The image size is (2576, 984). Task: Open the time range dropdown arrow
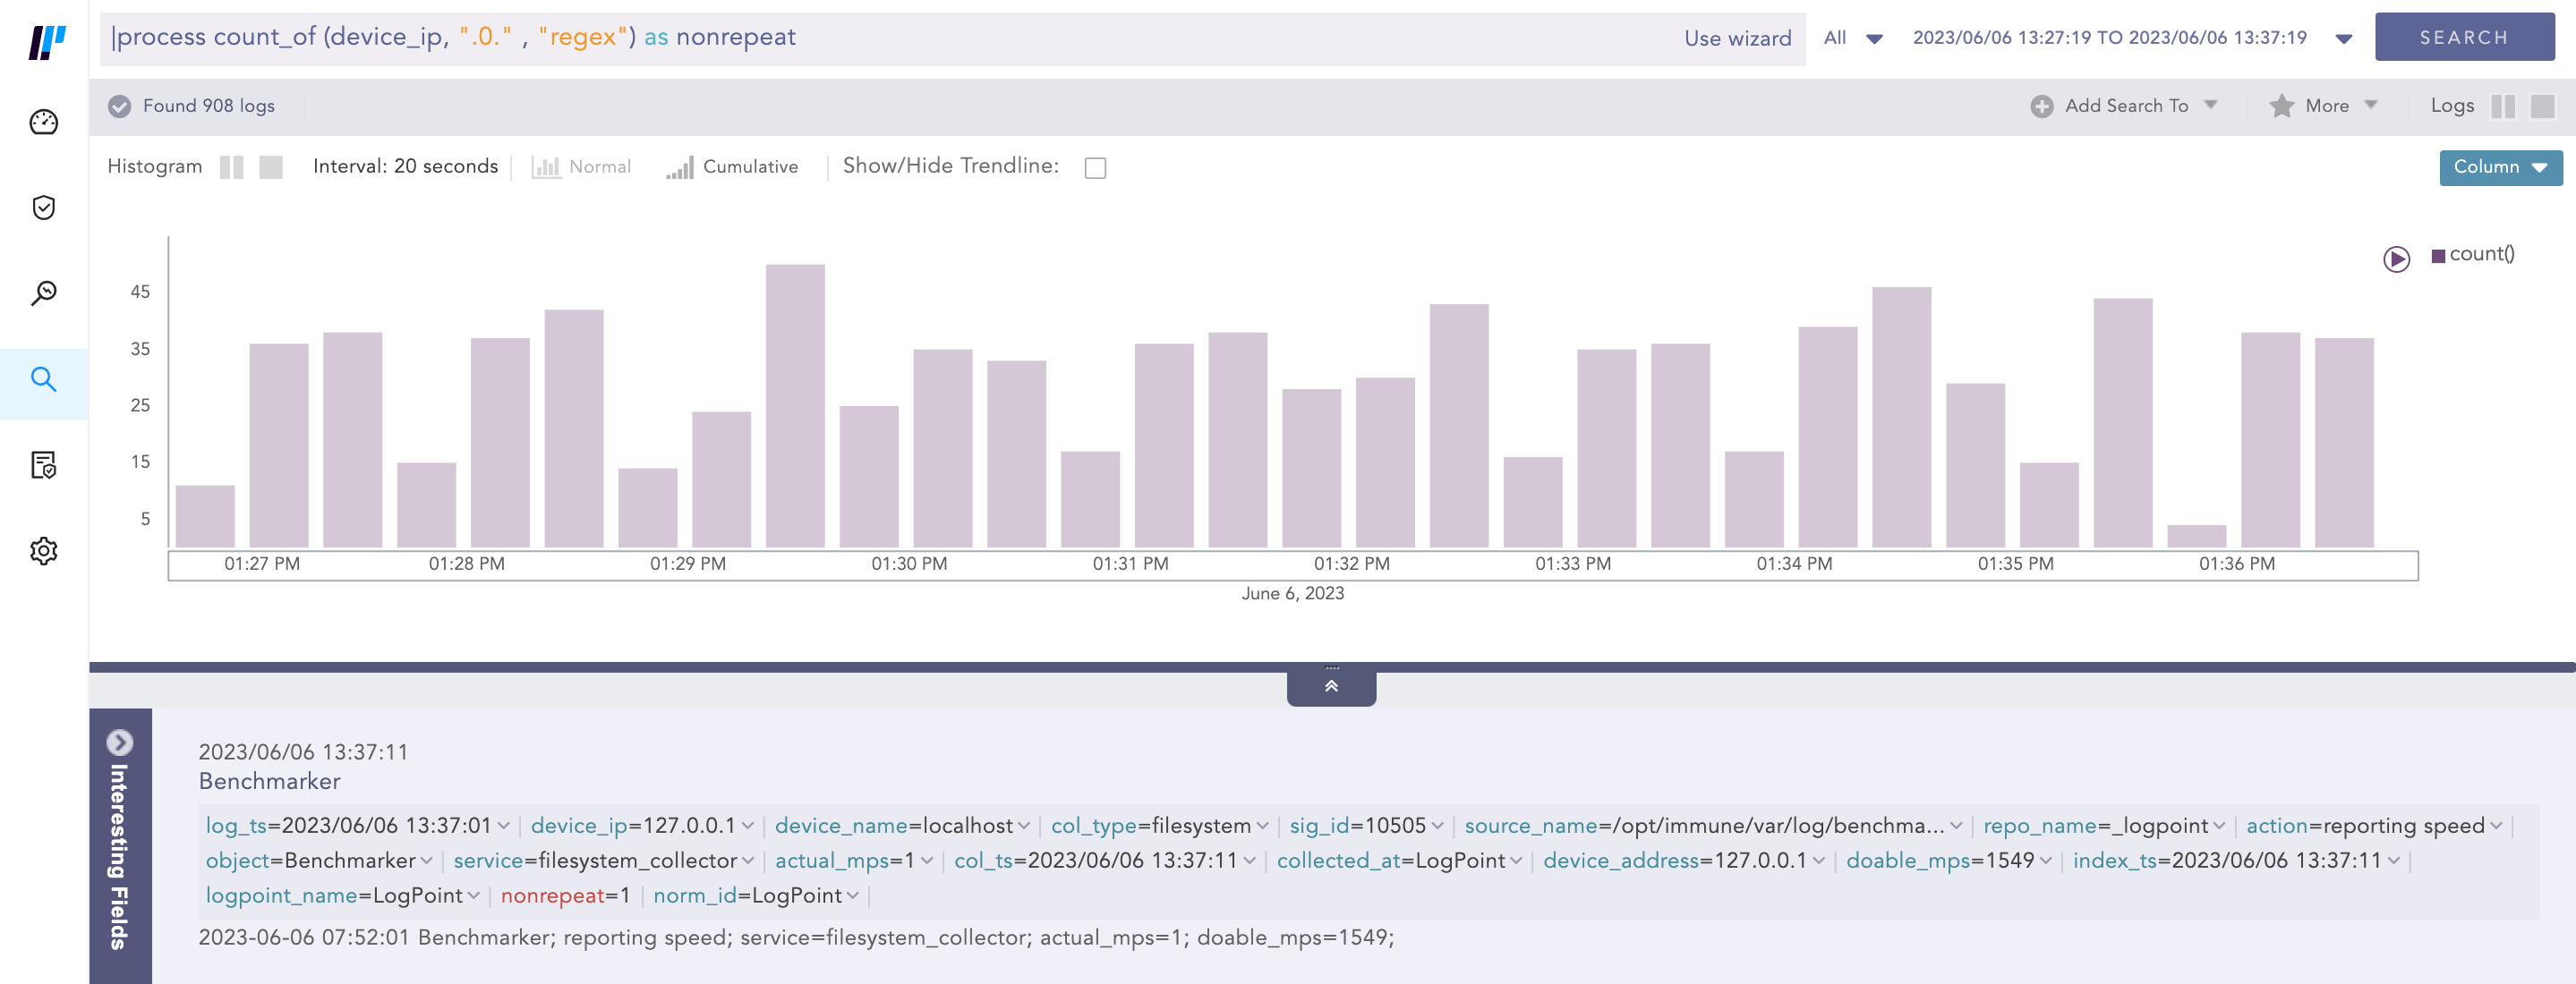pos(2343,39)
